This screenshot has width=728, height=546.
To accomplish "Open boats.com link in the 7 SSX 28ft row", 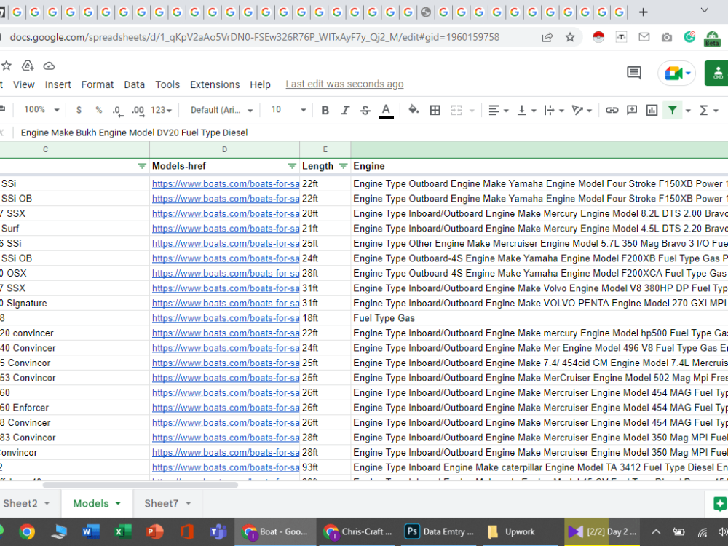I will pos(226,213).
